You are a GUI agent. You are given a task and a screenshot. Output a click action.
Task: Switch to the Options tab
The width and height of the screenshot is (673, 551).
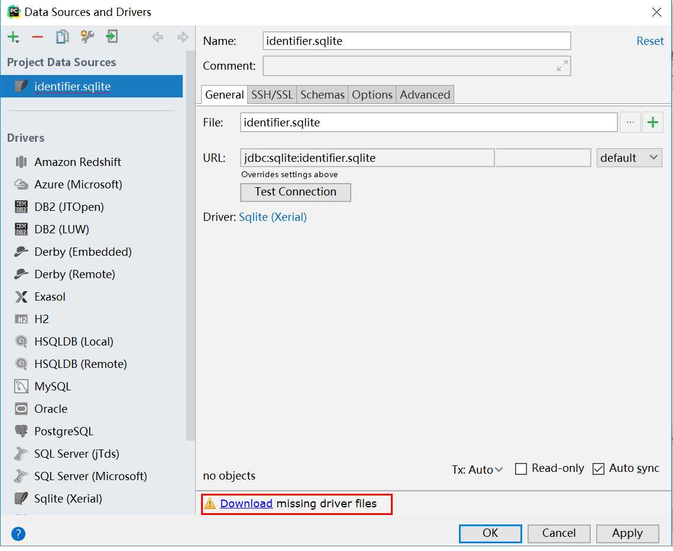[372, 94]
